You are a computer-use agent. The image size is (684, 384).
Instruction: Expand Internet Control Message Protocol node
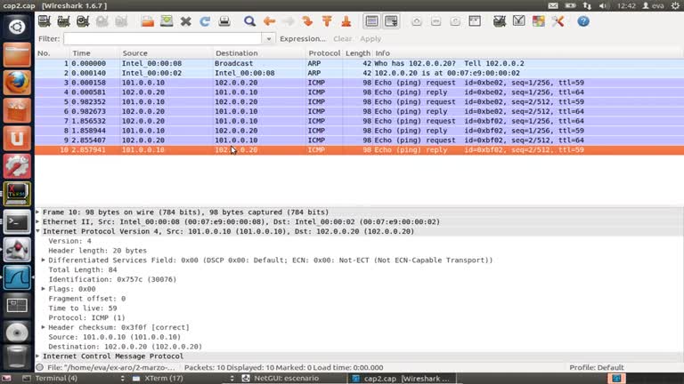point(38,356)
